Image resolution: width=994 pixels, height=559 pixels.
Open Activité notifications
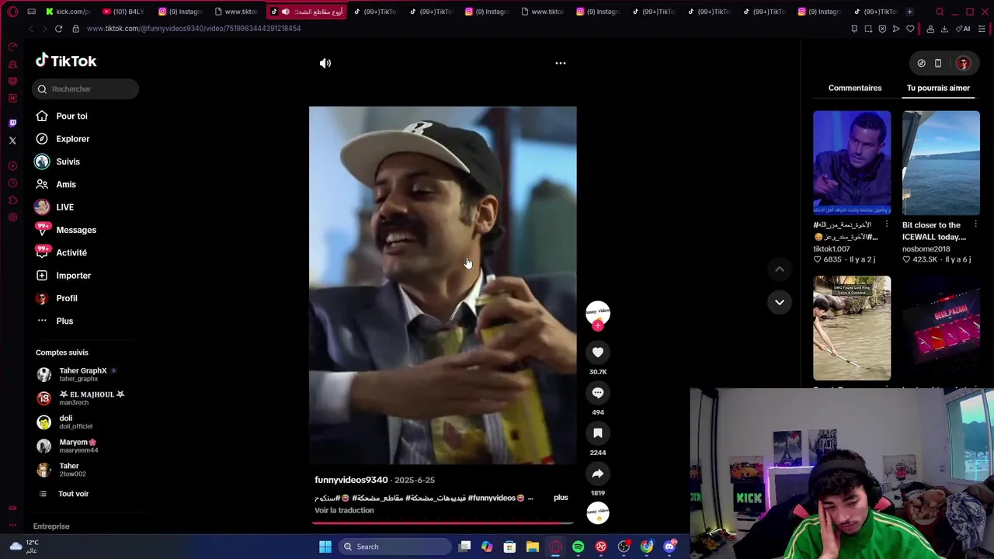71,252
